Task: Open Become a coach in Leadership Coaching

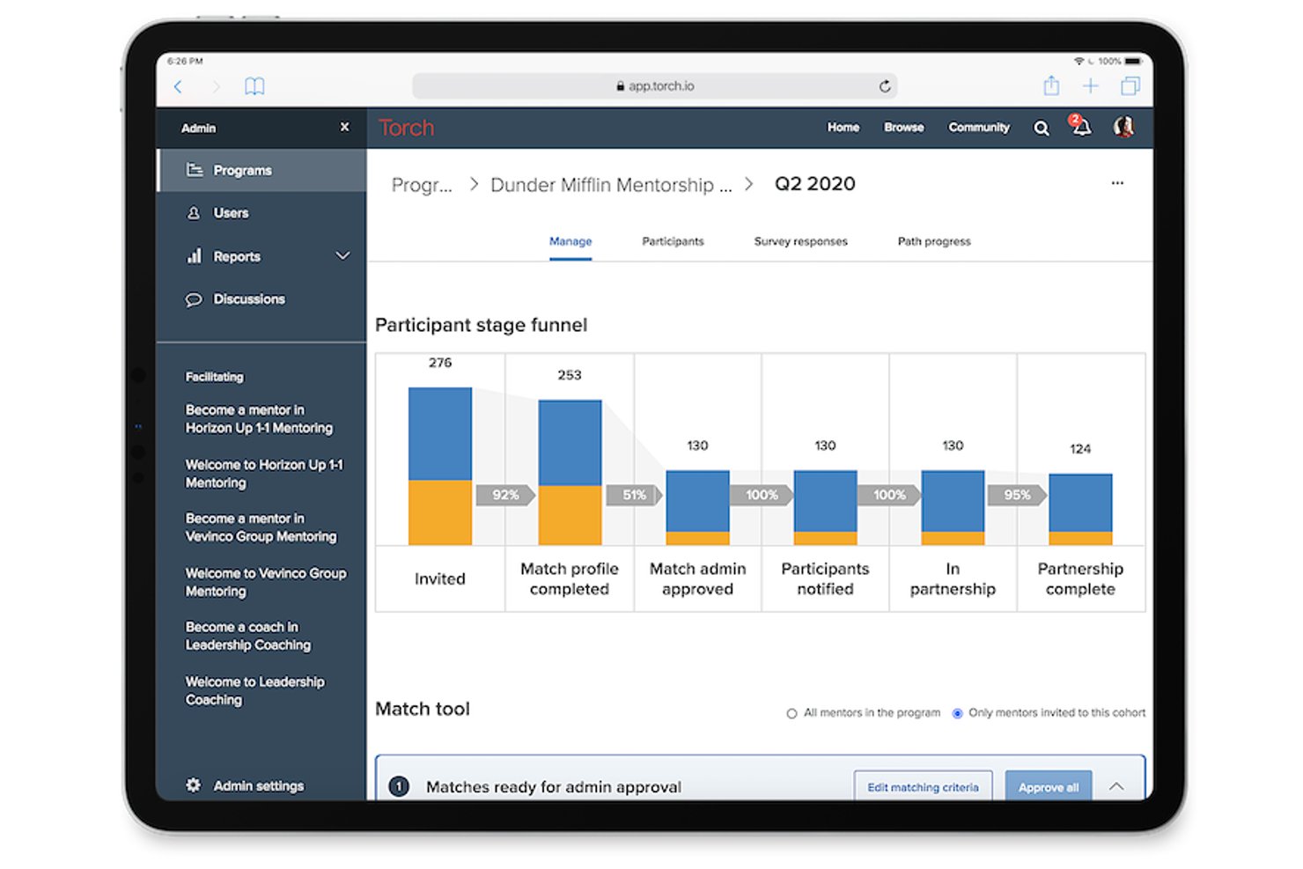Action: click(247, 636)
